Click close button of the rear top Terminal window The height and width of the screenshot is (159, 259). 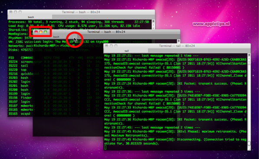click(x=11, y=12)
